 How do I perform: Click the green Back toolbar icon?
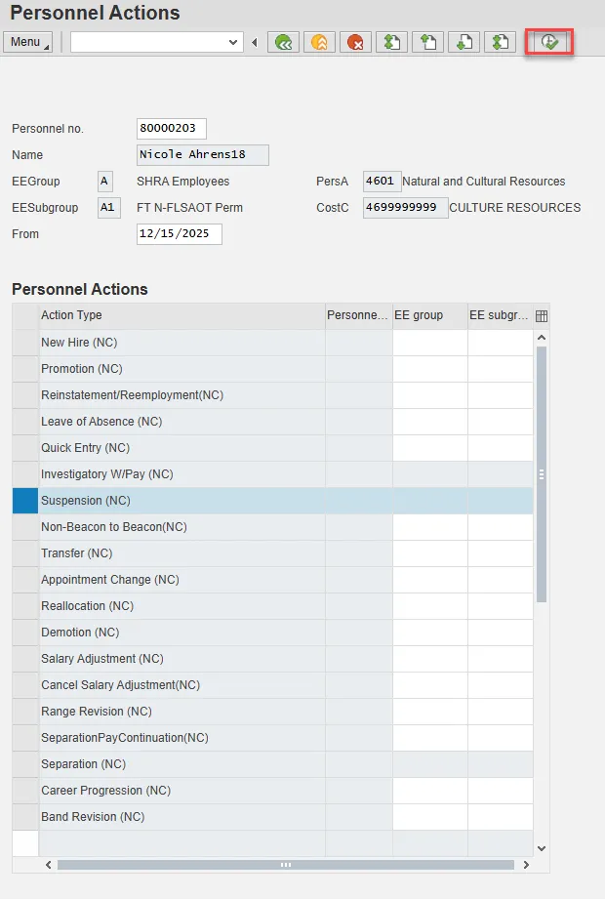tap(284, 42)
